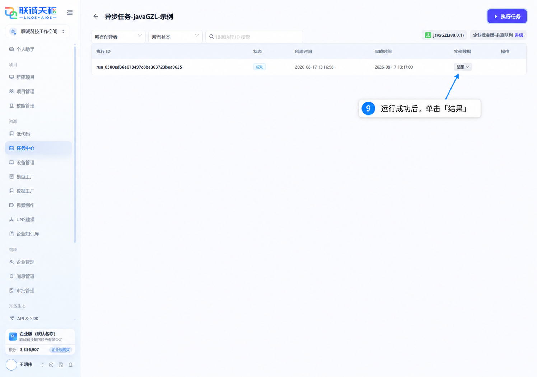The width and height of the screenshot is (537, 377).
Task: Select 任务中心 in the sidebar
Action: coord(38,148)
